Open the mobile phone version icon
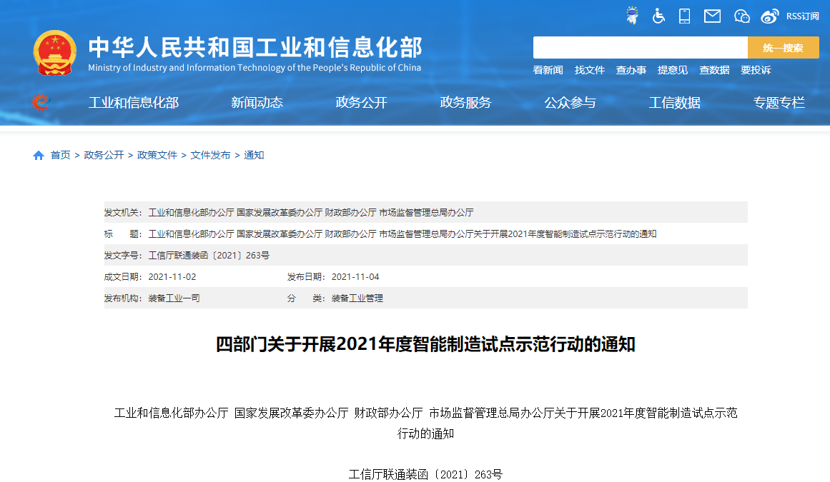830x482 pixels. pyautogui.click(x=684, y=16)
